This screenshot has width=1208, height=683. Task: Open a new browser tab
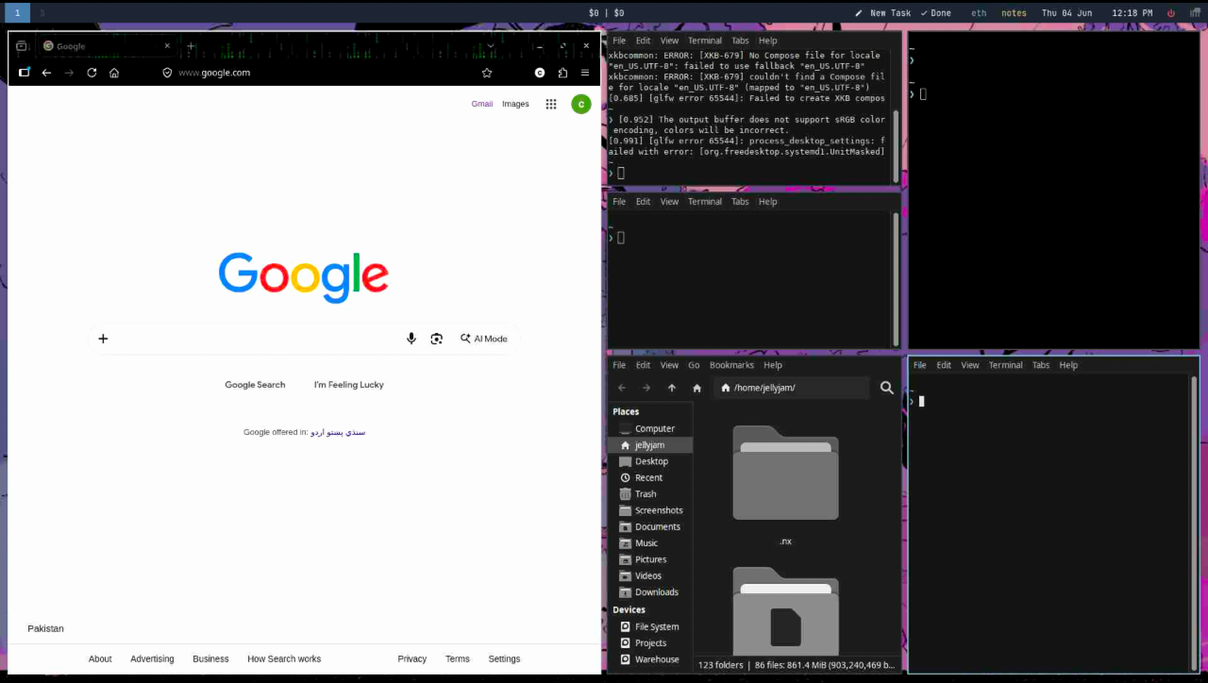[x=191, y=46]
